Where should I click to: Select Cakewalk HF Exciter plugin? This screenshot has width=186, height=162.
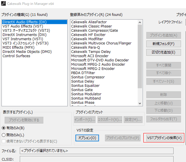(104, 35)
